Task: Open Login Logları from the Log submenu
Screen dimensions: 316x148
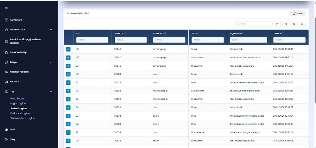Action: (18, 103)
